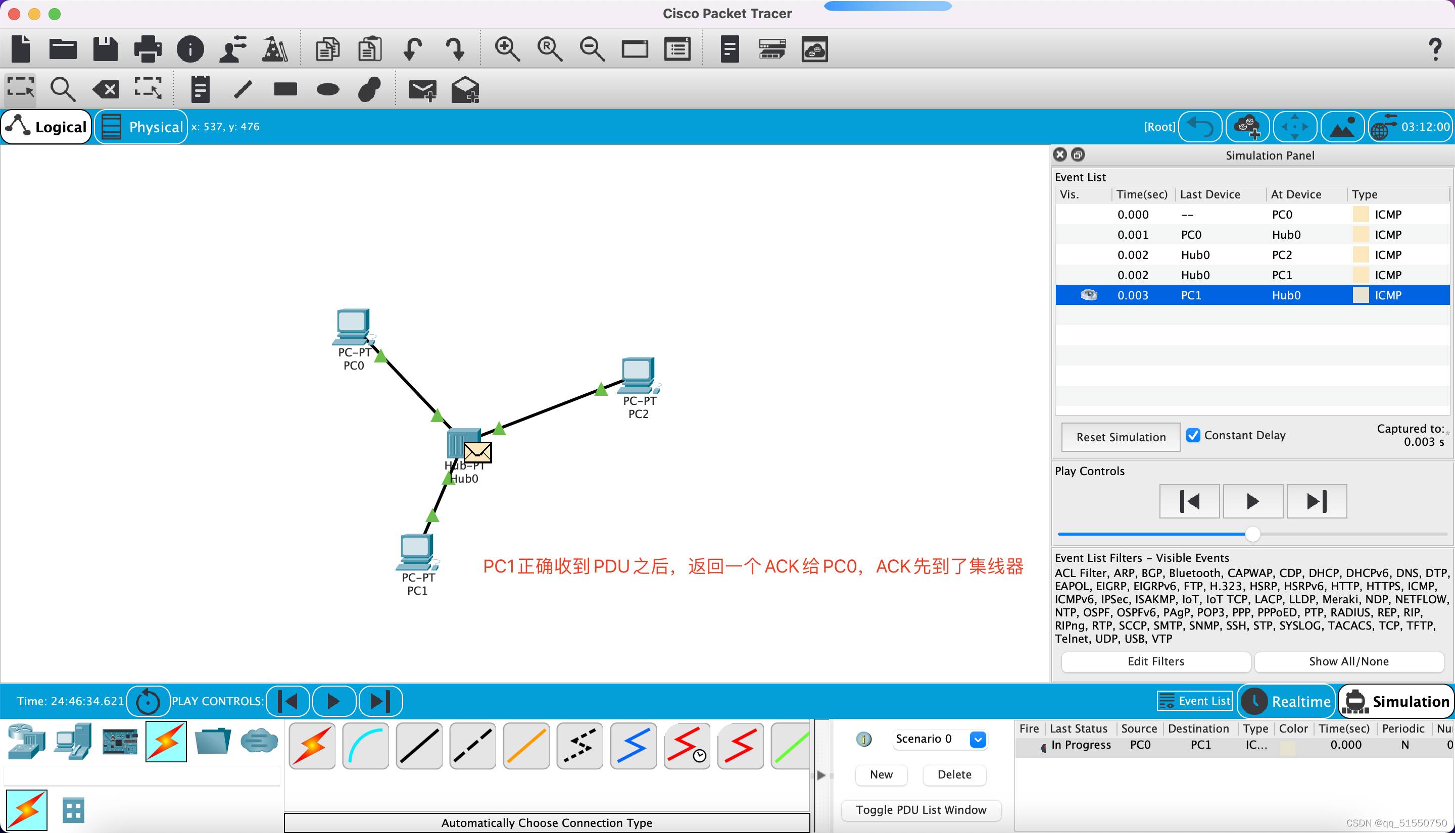Switch to Logical workspace tab
Screen dimensions: 1455x833
[x=47, y=127]
